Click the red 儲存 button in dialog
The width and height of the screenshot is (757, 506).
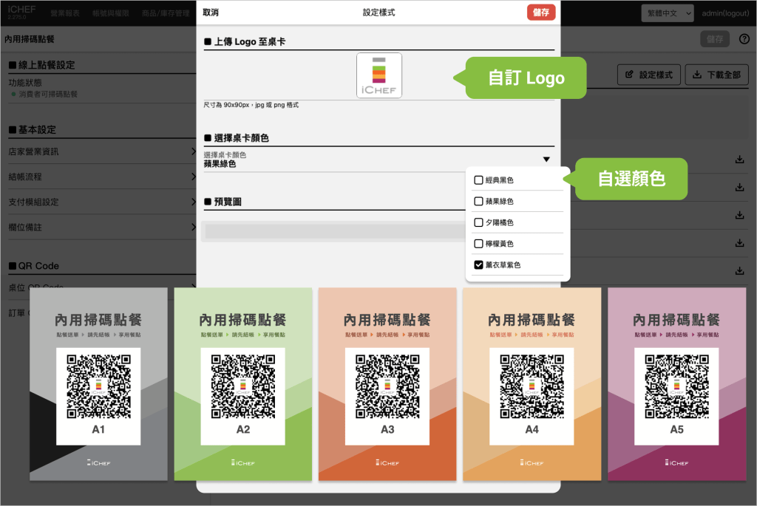tap(541, 13)
